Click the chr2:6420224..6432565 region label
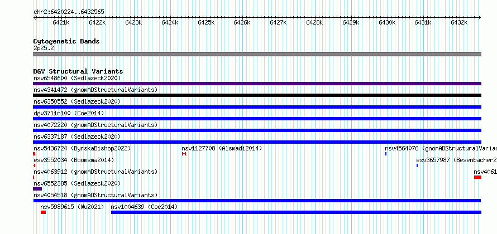The height and width of the screenshot is (234, 497). tap(69, 12)
